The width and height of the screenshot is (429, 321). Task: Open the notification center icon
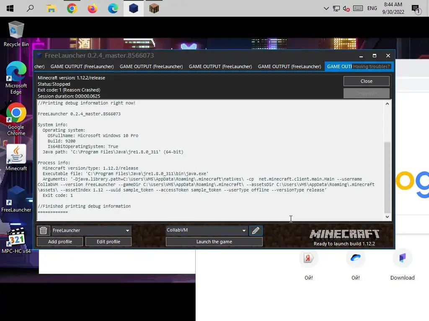point(416,9)
